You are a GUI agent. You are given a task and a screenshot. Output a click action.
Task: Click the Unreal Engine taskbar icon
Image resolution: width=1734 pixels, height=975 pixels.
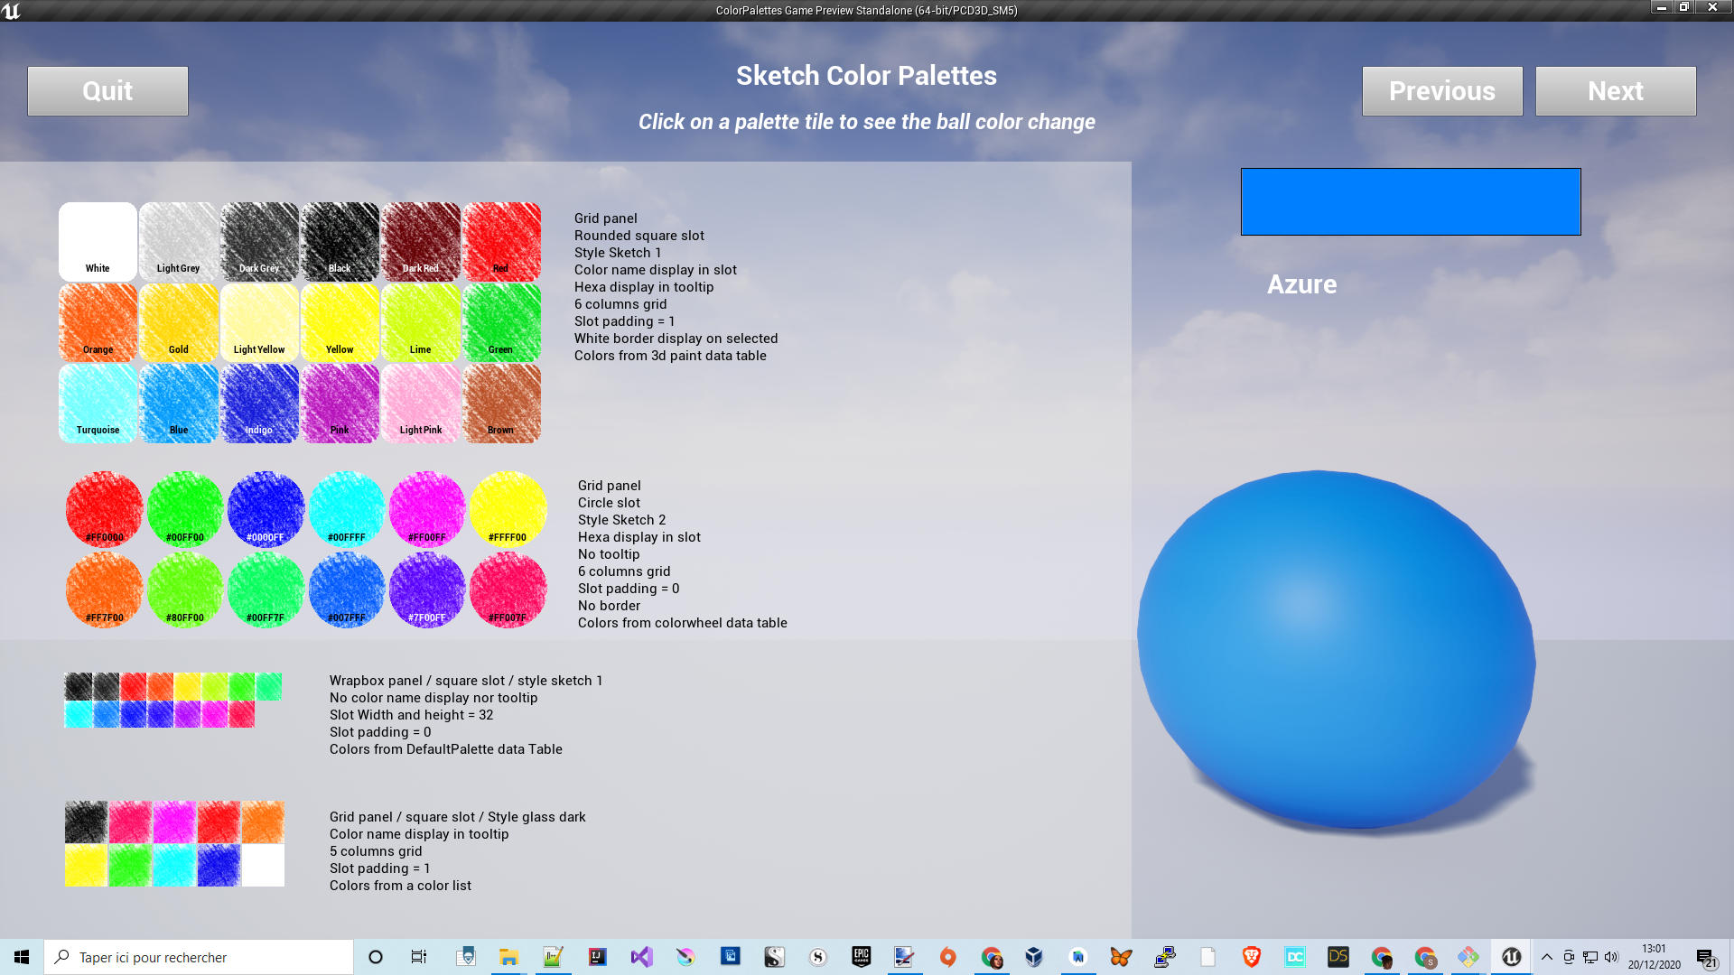click(1511, 957)
